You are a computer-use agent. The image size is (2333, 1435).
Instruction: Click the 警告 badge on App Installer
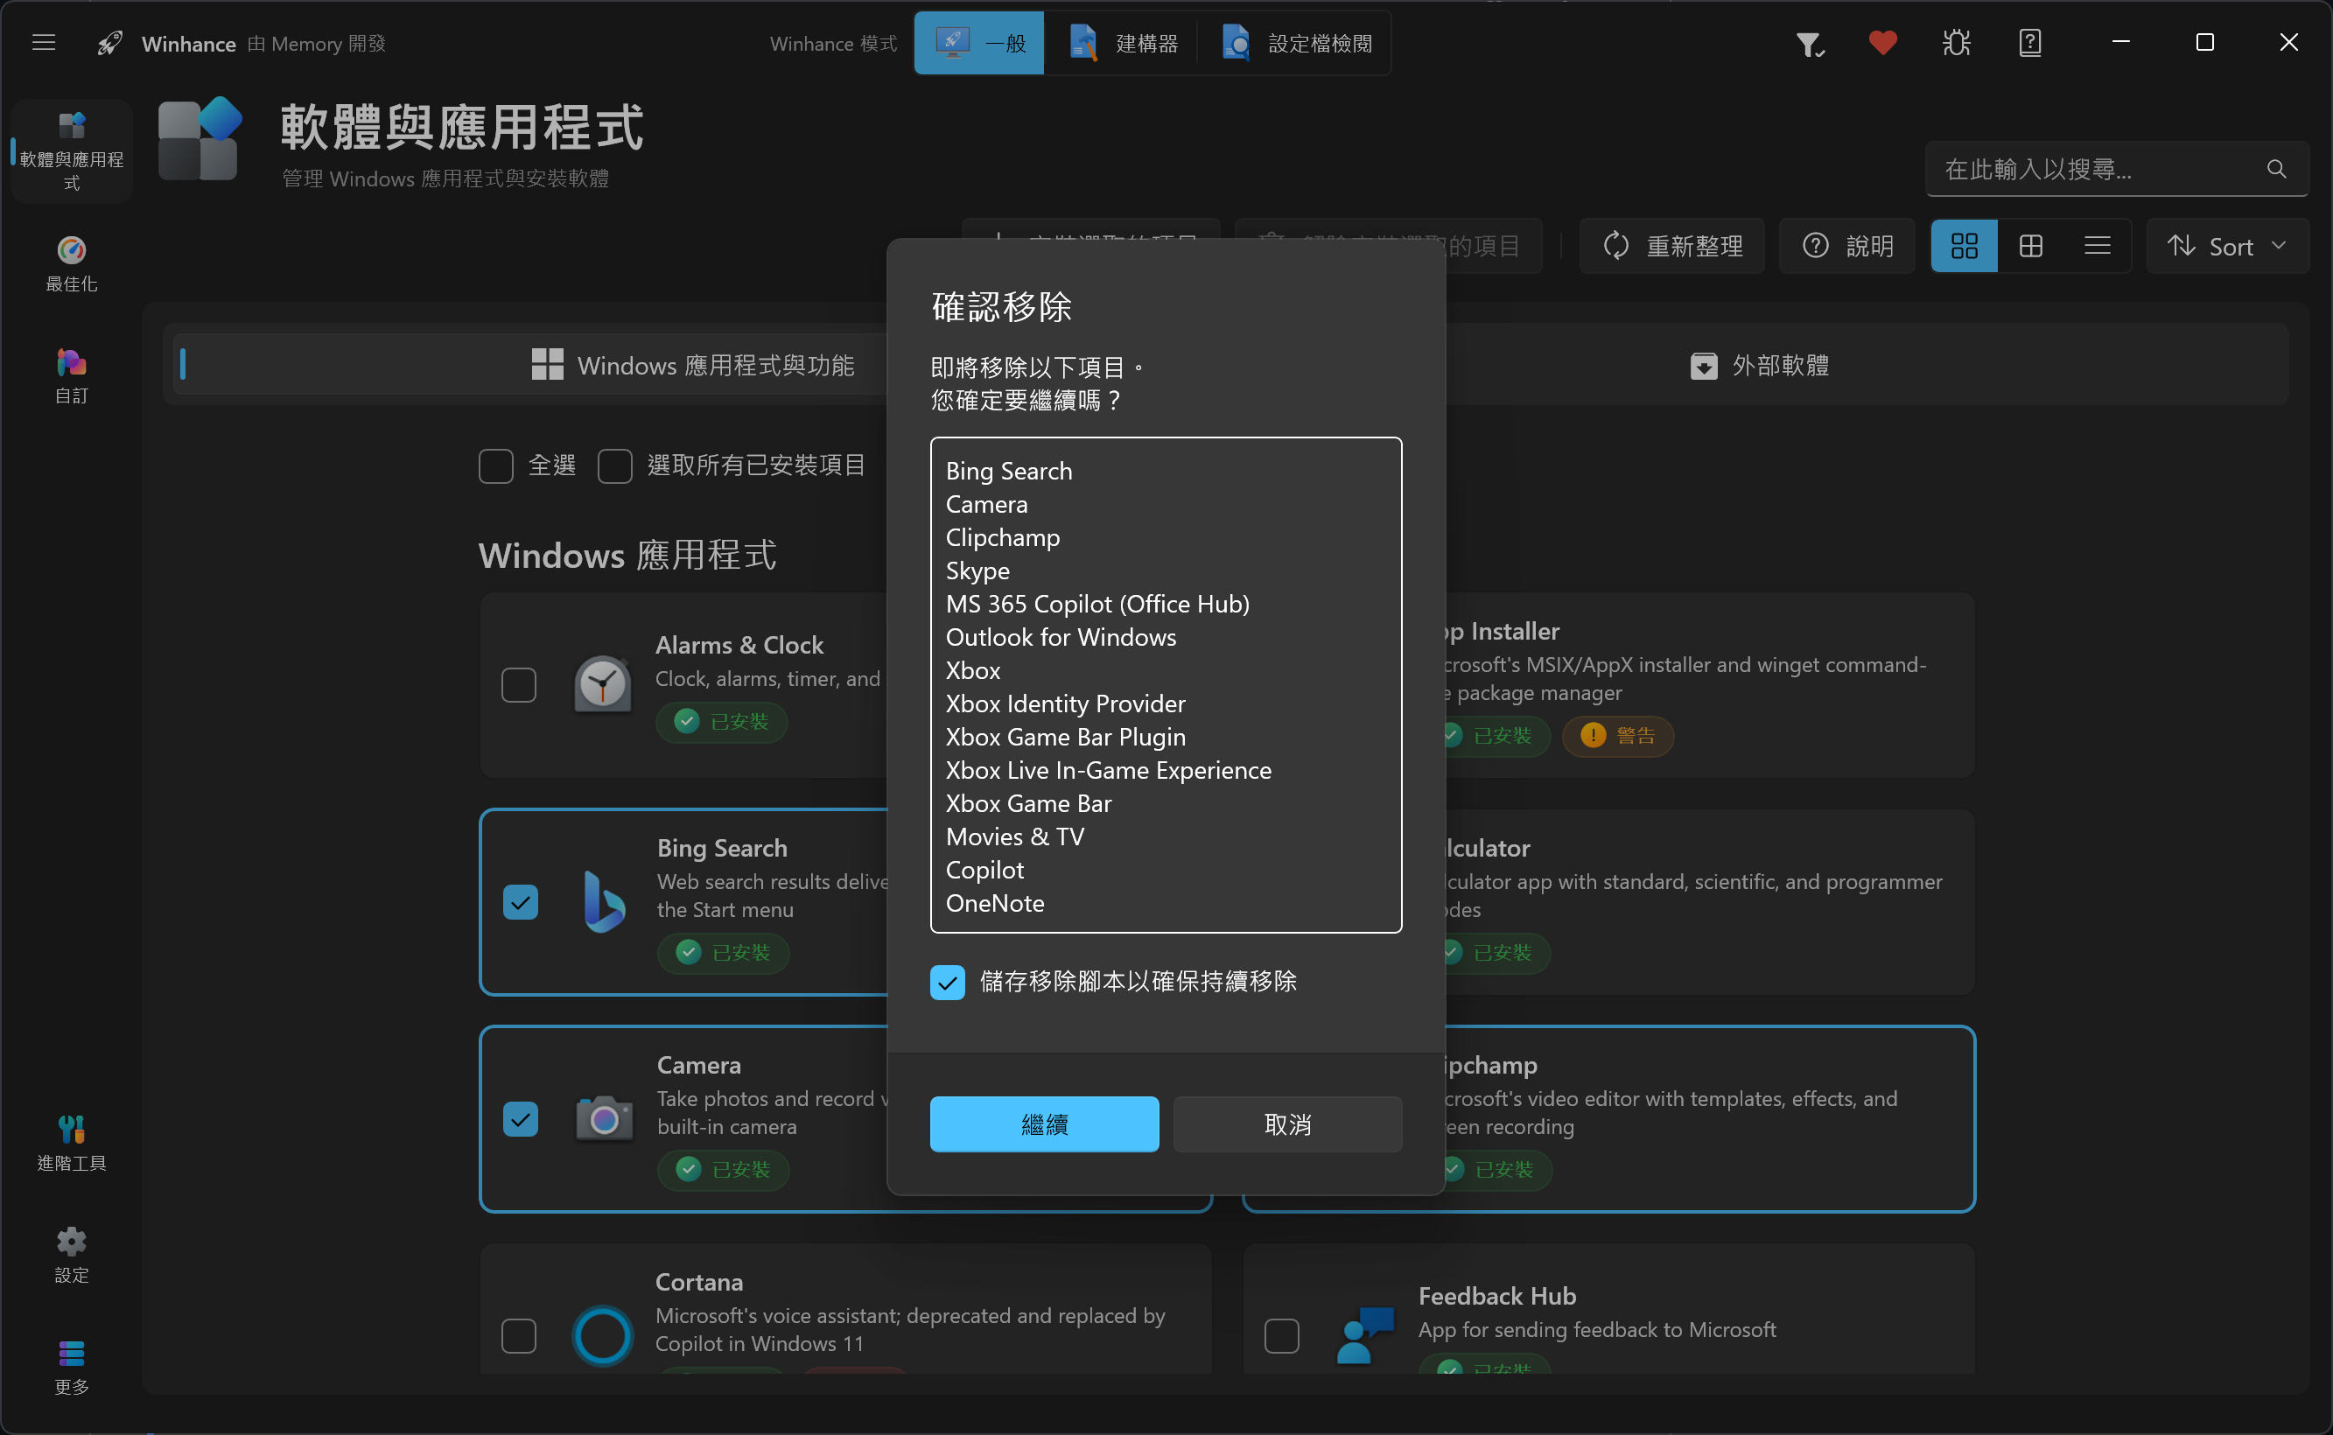click(1618, 736)
